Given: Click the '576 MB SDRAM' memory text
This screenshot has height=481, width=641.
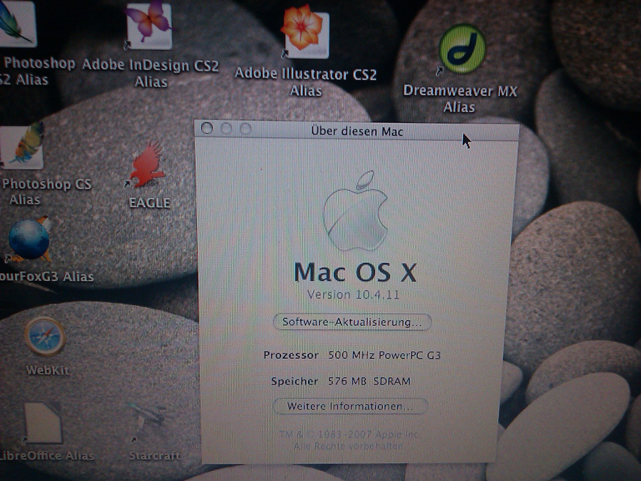Looking at the screenshot, I should tap(369, 381).
